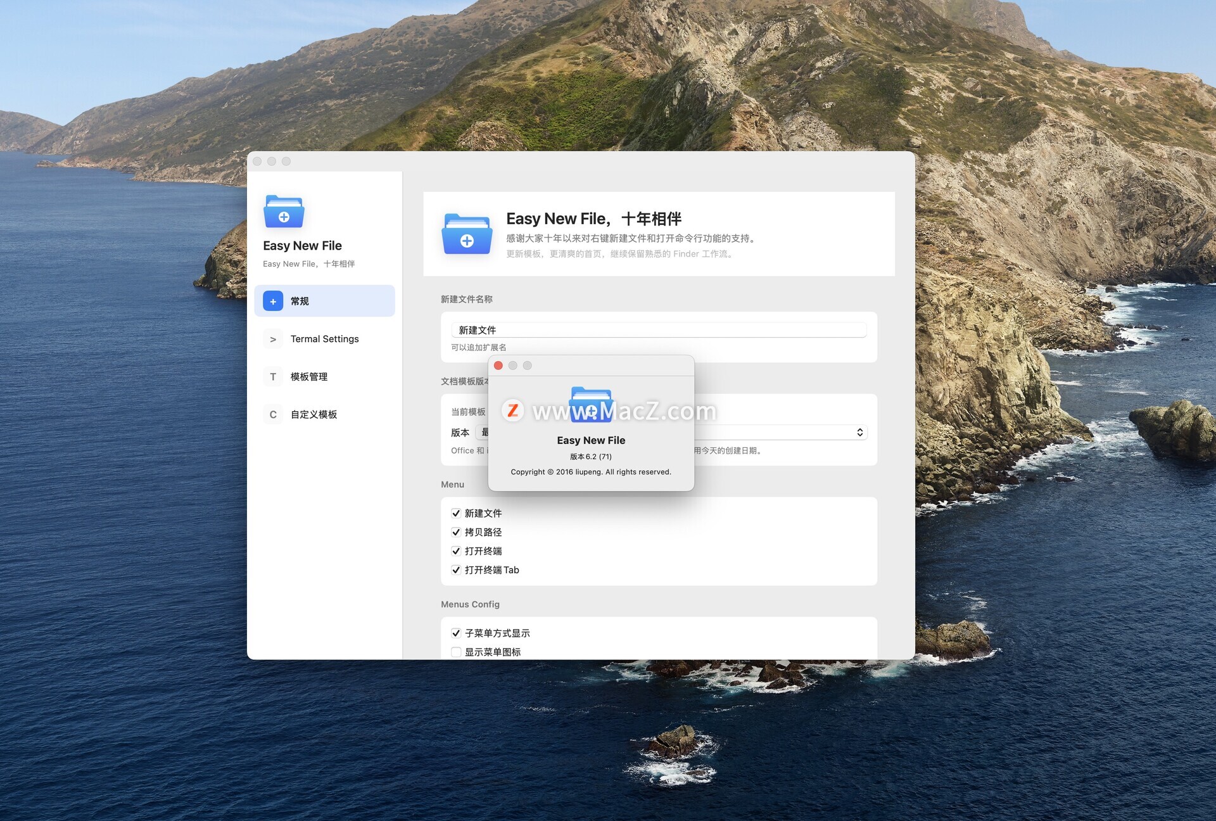This screenshot has width=1216, height=821.
Task: Disable 子菜单方式显示 submenu display
Action: coord(456,633)
